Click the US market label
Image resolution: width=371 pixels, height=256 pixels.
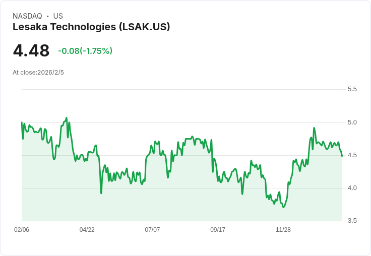[x=58, y=16]
